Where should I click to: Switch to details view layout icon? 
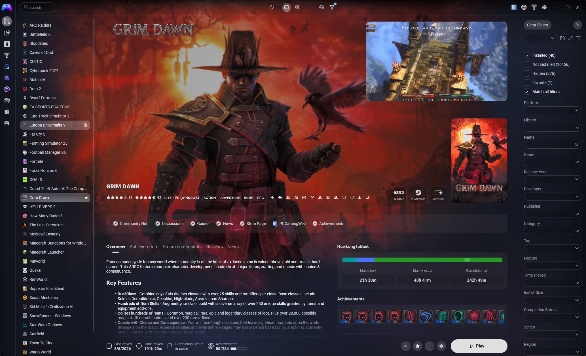click(287, 7)
